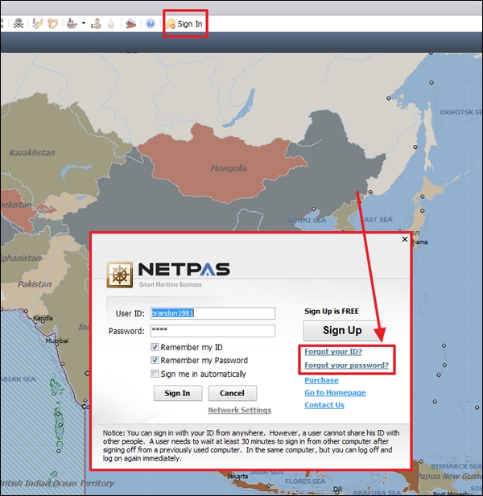Click the Password input field
This screenshot has width=483, height=496.
(x=213, y=331)
